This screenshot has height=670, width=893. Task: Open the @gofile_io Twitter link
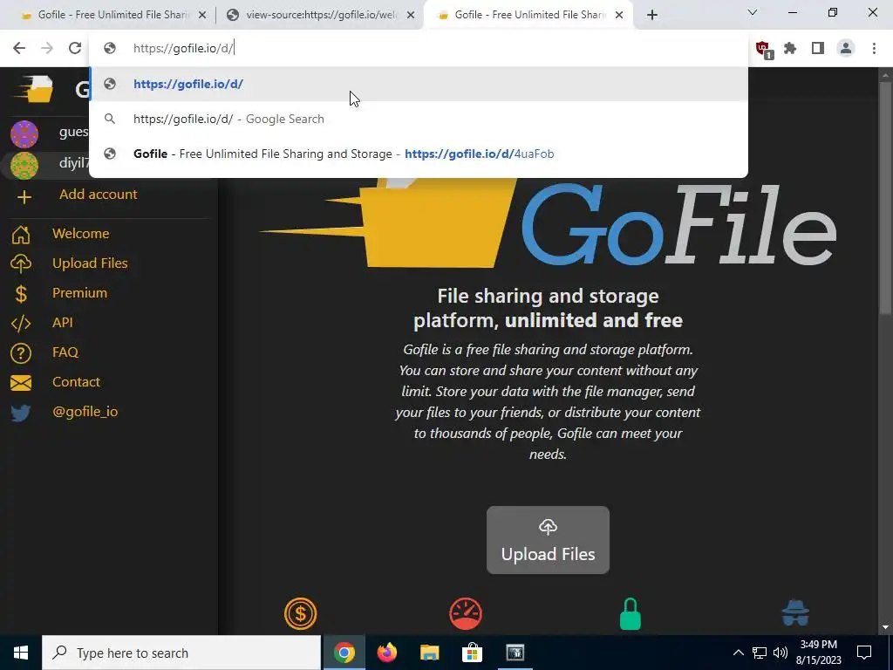coord(85,412)
